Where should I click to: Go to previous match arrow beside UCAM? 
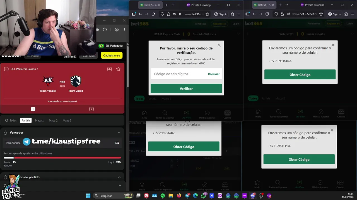(x=134, y=34)
